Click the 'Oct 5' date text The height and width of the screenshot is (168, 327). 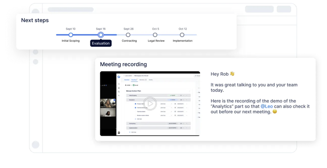click(156, 29)
